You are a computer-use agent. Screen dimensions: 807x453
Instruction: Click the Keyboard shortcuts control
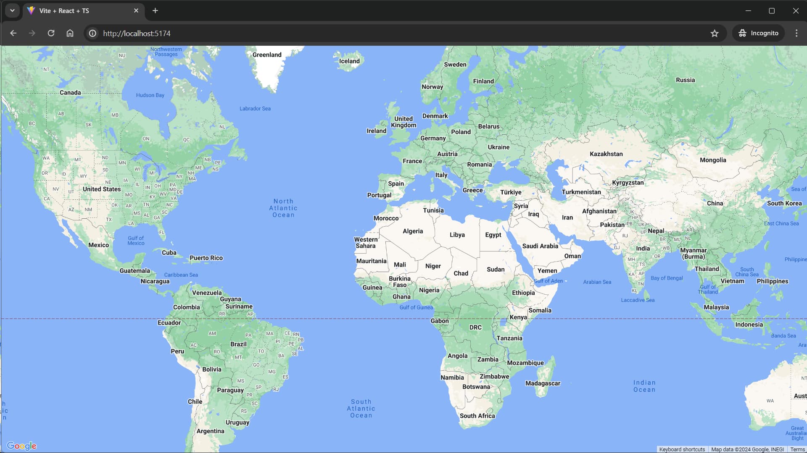[682, 449]
